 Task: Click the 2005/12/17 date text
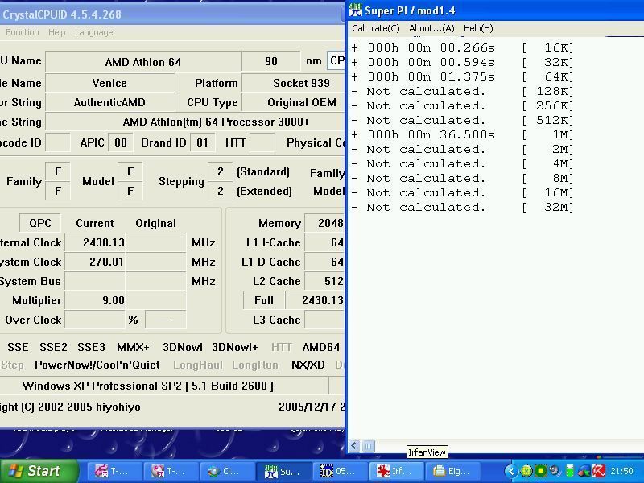pyautogui.click(x=308, y=407)
